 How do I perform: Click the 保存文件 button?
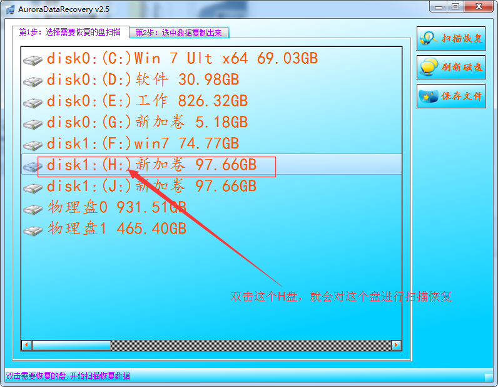coord(451,96)
